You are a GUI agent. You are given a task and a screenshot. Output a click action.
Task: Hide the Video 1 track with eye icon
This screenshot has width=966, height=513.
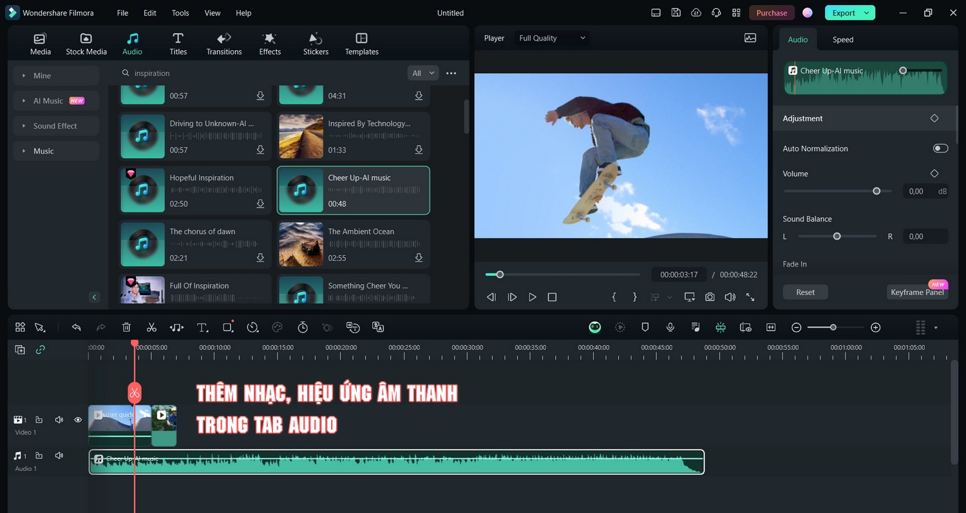[78, 420]
